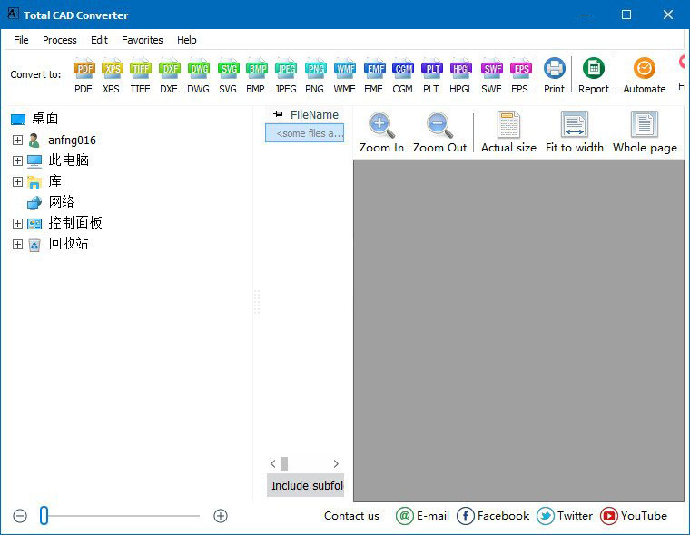Fit preview to width
The image size is (690, 535).
(x=575, y=132)
